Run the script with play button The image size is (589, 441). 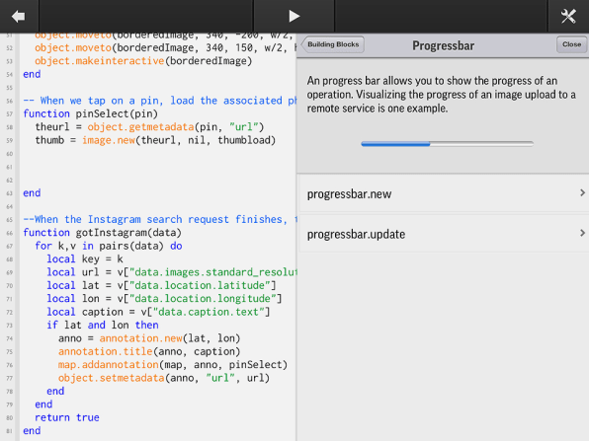(x=294, y=16)
